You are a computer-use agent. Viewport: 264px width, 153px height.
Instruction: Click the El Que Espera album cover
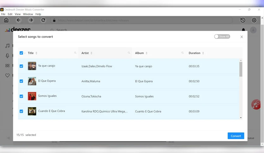(x=32, y=81)
